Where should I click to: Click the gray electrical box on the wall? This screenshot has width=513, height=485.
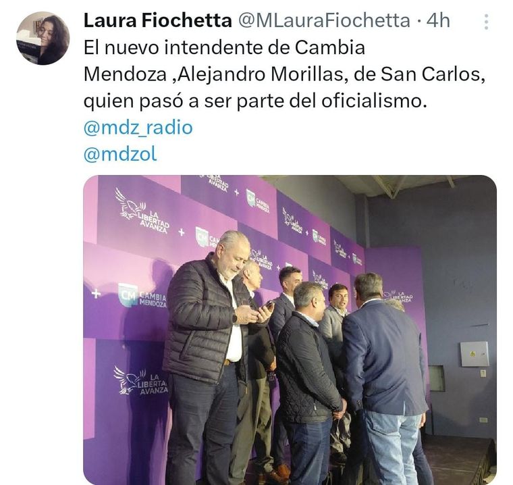click(475, 354)
